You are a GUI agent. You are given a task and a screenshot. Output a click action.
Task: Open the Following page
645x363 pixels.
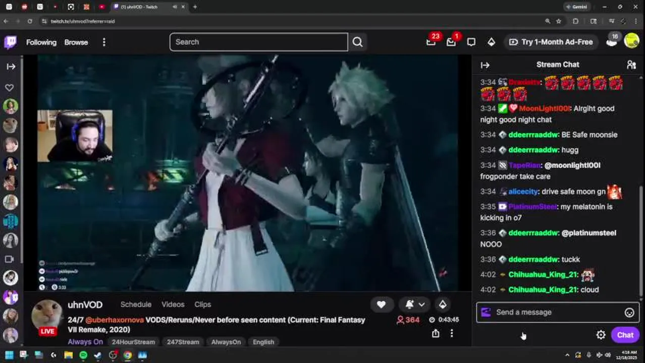tap(41, 42)
